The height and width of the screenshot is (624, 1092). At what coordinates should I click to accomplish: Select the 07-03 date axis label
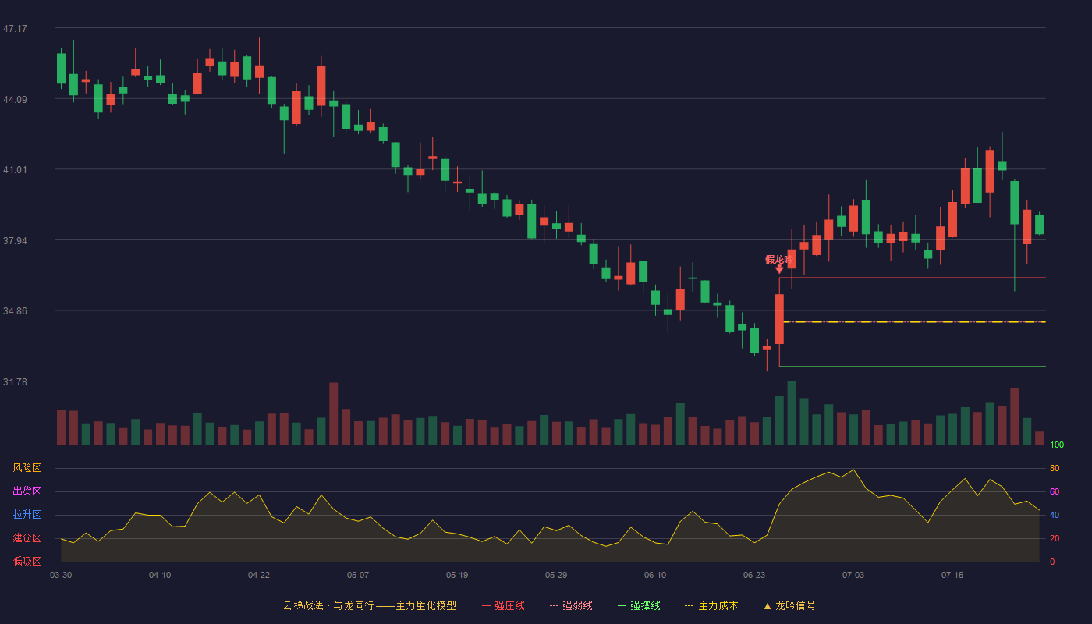pos(853,575)
